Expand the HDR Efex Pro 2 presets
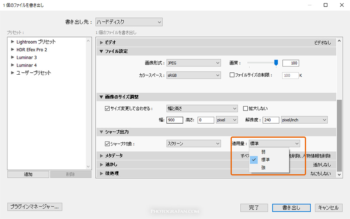This screenshot has width=350, height=219. 12,49
